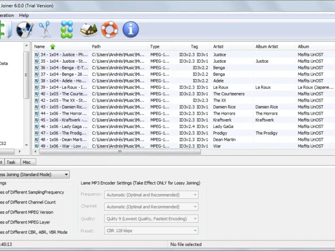Screen dimensions: 335x251
Task: Open the Quality dropdown
Action: point(151,219)
